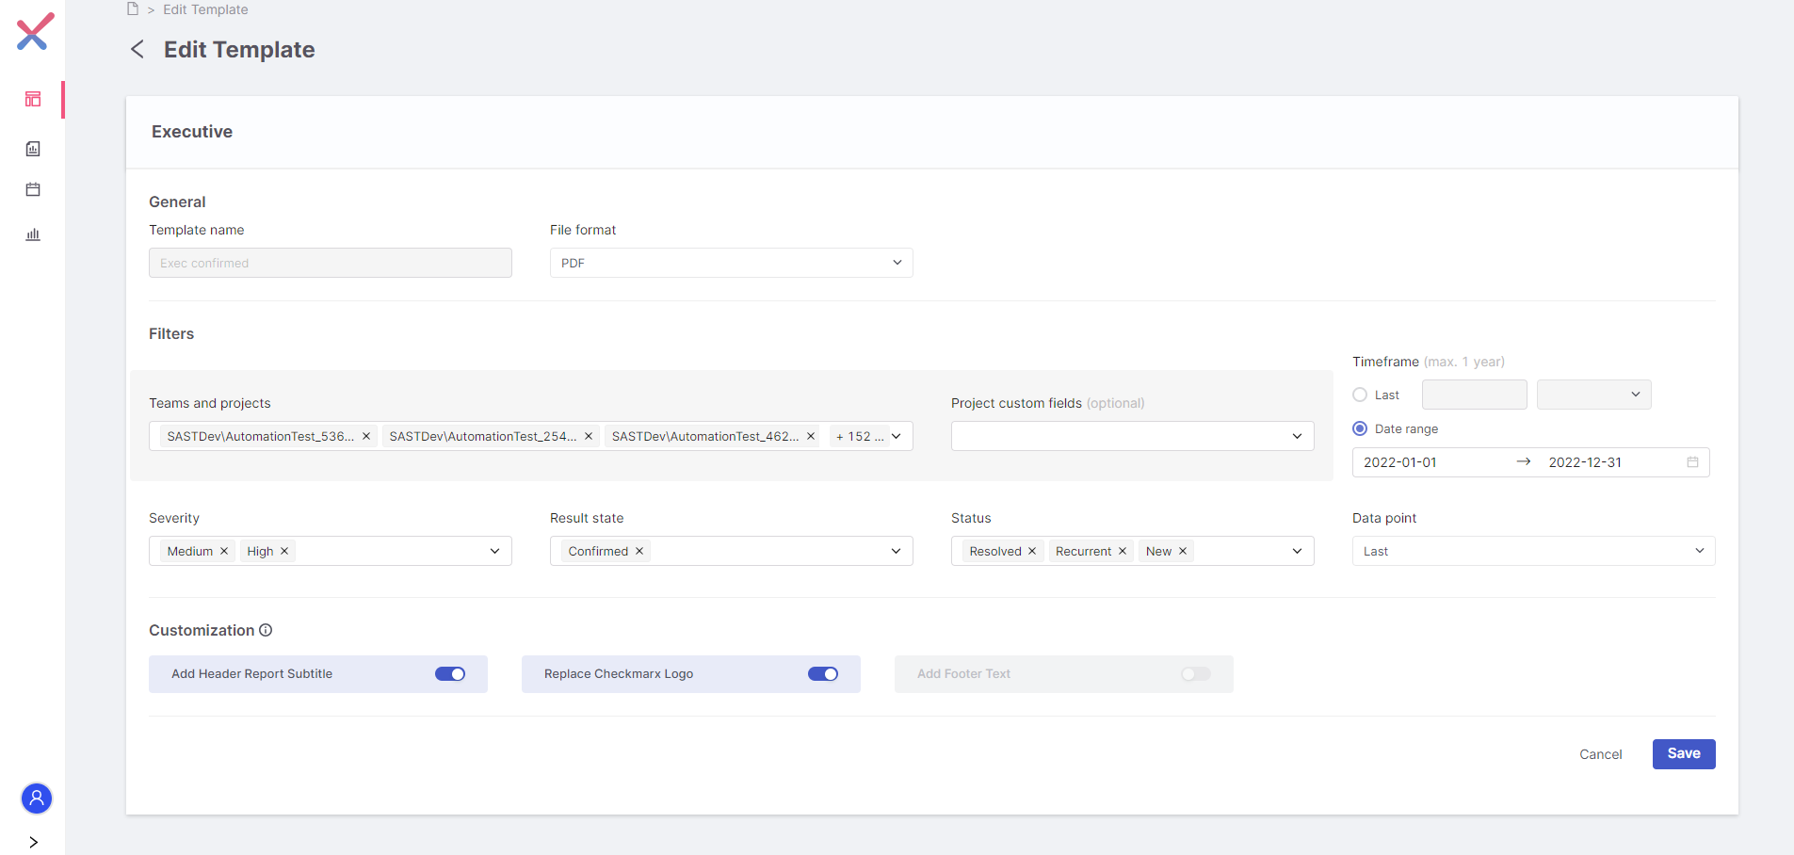
Task: Open the Project custom fields dropdown
Action: (x=1133, y=436)
